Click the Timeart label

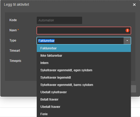[15, 51]
